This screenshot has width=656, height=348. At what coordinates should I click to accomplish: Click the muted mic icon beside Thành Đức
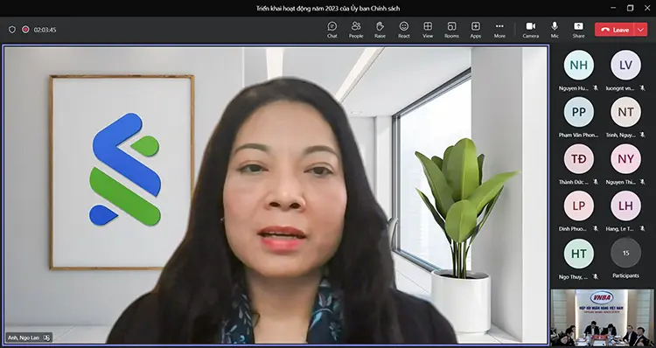pos(596,182)
